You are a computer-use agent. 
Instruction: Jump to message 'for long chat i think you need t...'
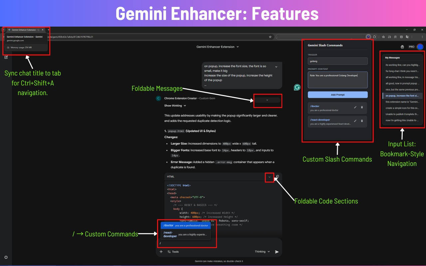402,71
